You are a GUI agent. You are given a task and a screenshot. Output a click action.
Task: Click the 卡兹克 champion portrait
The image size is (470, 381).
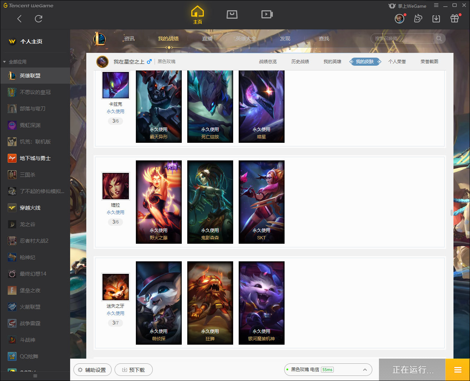click(116, 85)
